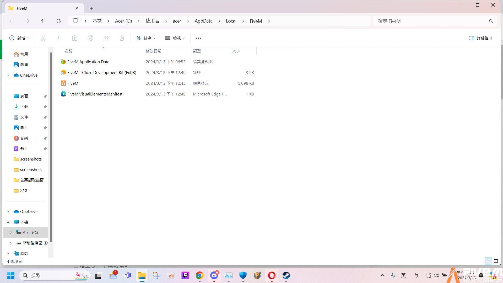Click Acer (C:) in the address breadcrumb
503x283 pixels.
123,21
